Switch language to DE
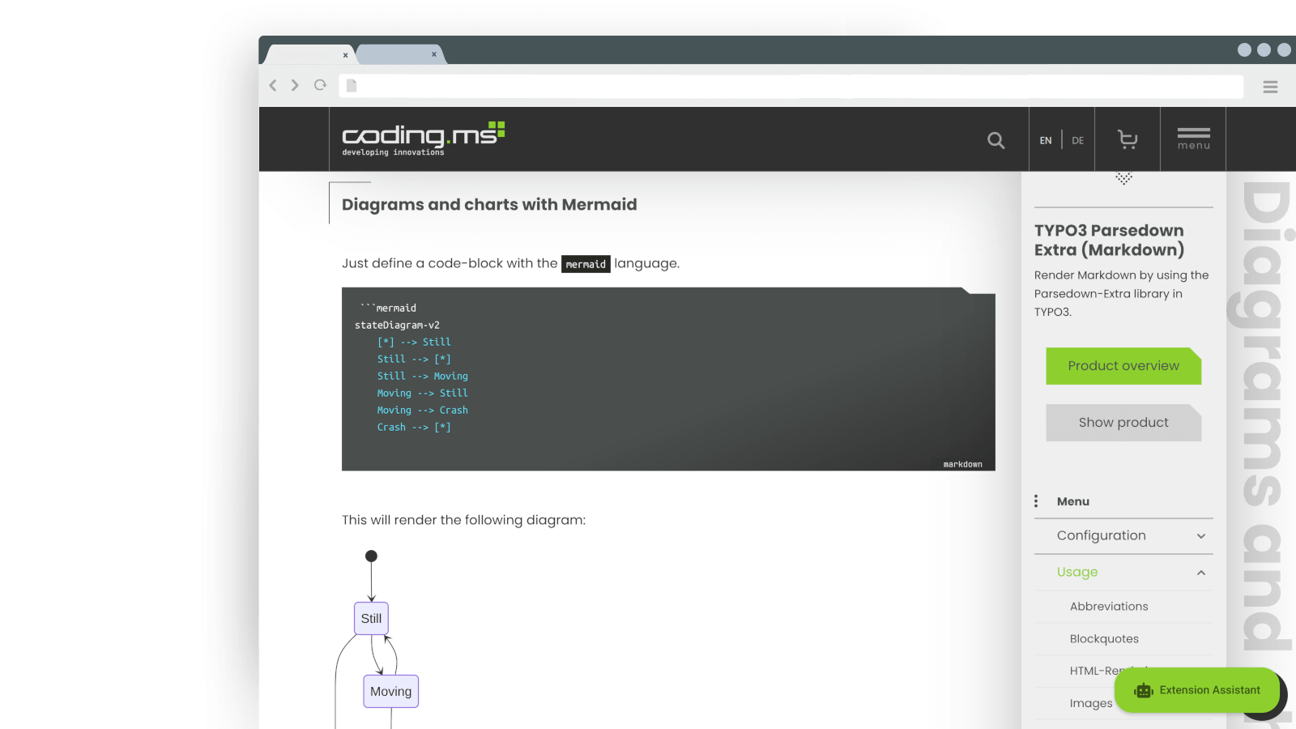The height and width of the screenshot is (729, 1296). coord(1077,140)
